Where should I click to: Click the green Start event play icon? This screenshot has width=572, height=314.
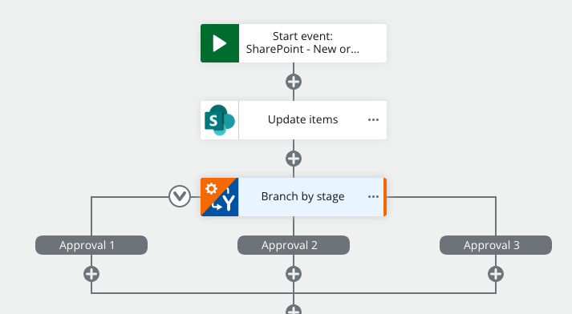[x=220, y=43]
